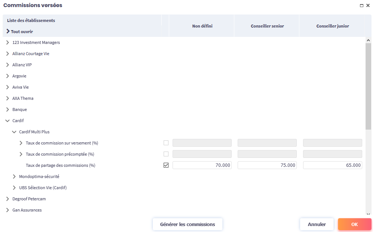Click the Conseiller junior column header
This screenshot has height=232, width=373.
pos(332,26)
